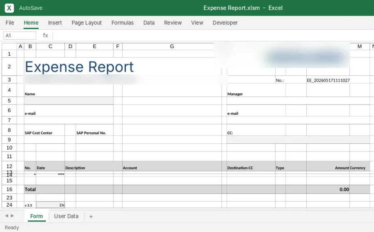Go to next sheet arrow

(12, 215)
